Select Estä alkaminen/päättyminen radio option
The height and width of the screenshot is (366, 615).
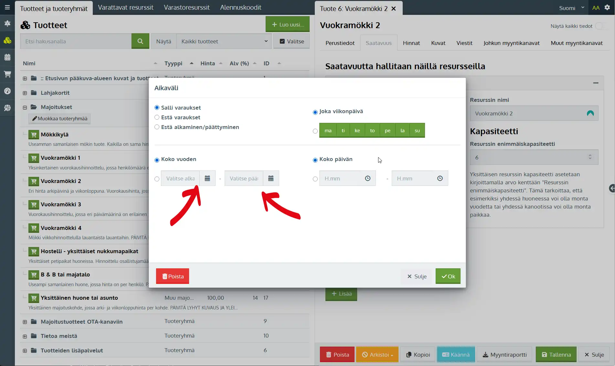157,127
